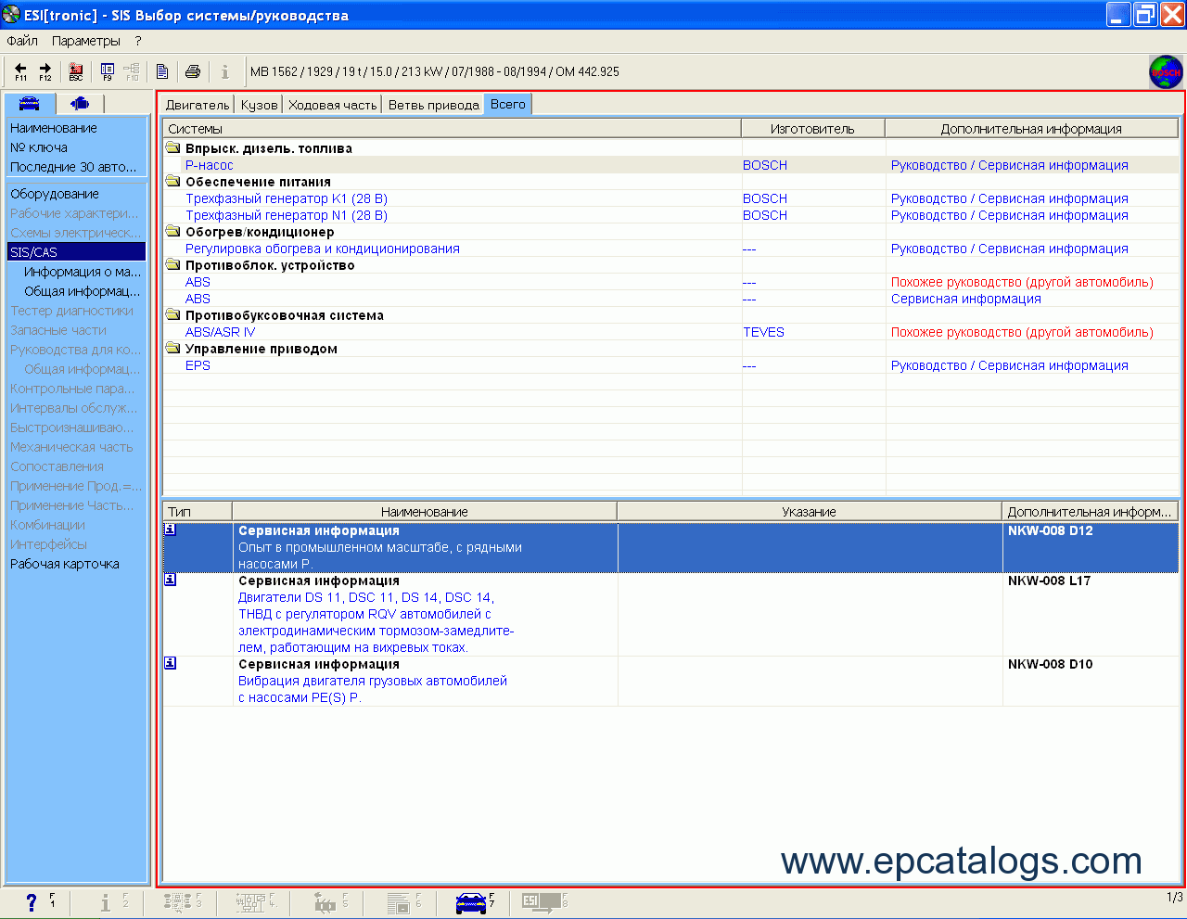Click the Bosch globe logo
This screenshot has height=919, width=1187.
(1166, 71)
